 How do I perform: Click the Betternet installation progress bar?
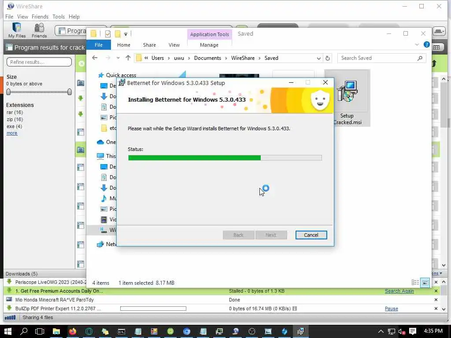click(225, 158)
